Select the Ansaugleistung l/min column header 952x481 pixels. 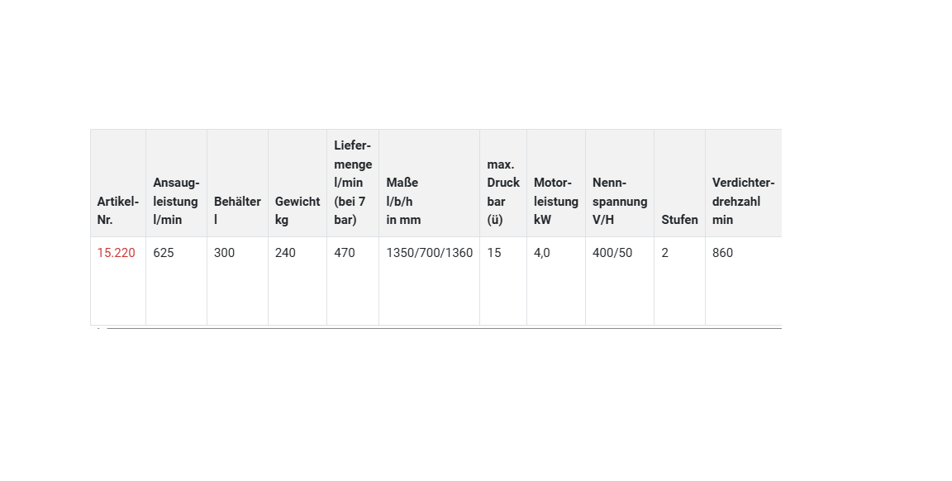175,202
